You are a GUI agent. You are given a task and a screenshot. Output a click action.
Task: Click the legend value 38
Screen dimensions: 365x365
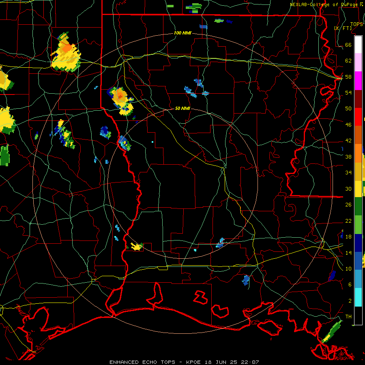tap(348, 157)
